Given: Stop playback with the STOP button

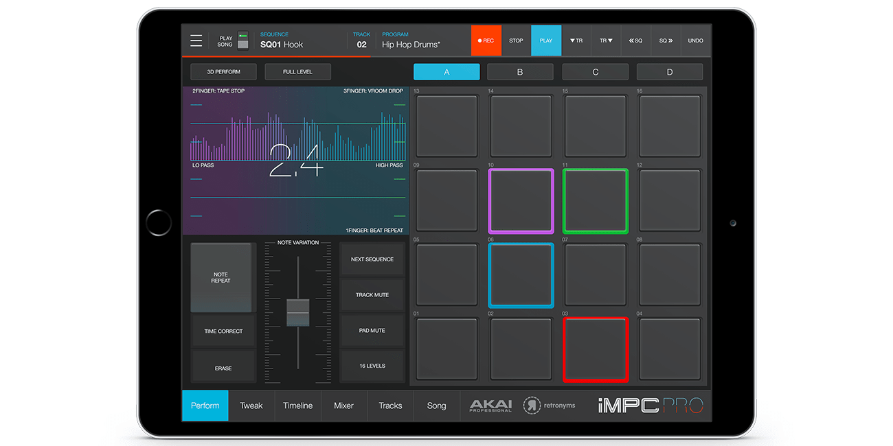Looking at the screenshot, I should 516,40.
